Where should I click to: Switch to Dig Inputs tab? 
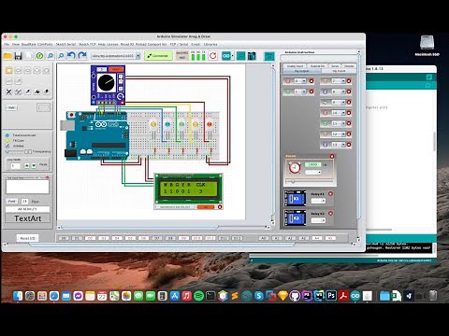339,71
